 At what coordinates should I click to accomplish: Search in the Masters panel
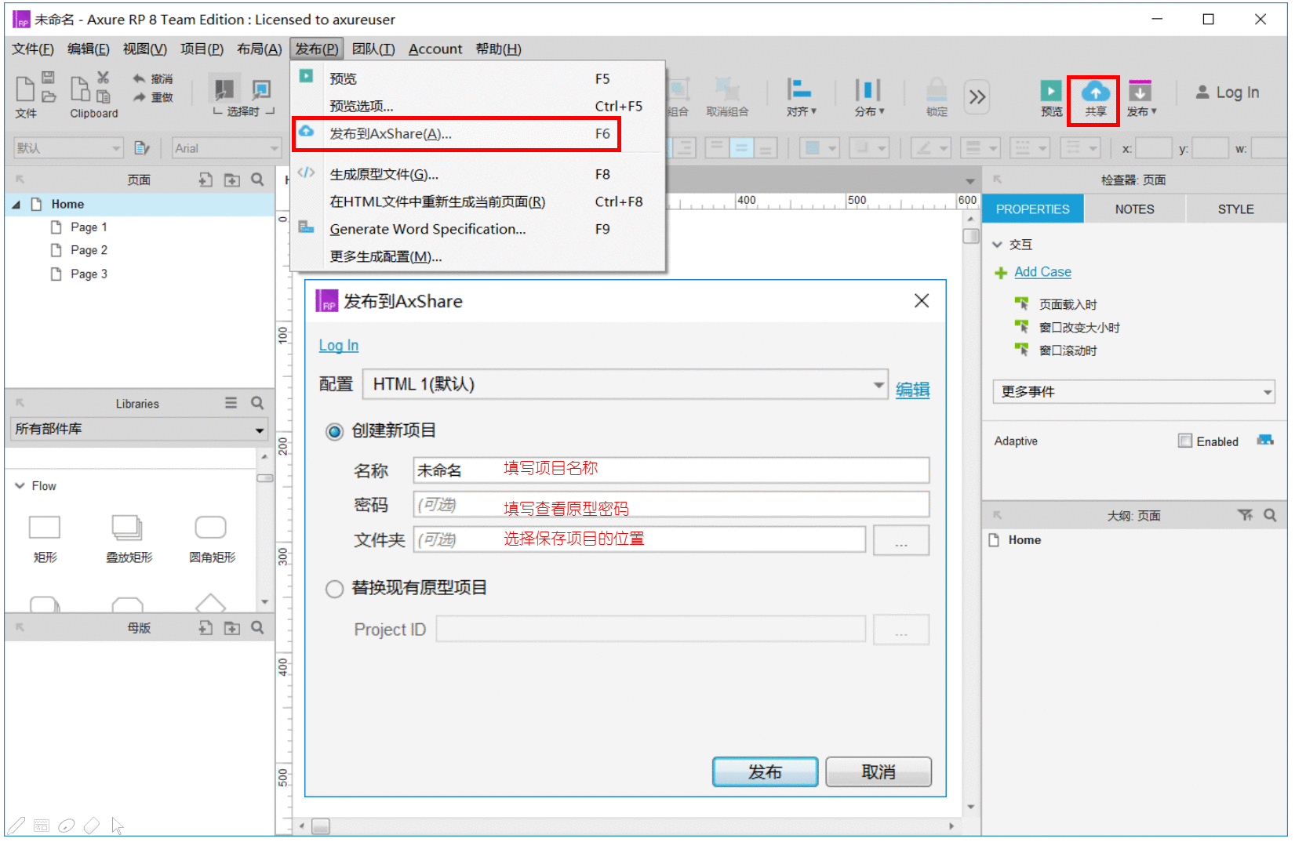(x=257, y=628)
